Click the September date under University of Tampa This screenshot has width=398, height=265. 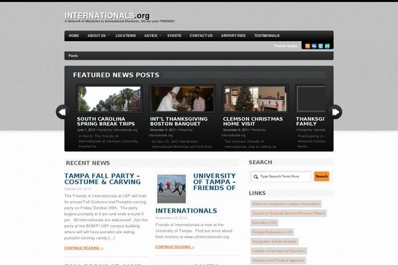pyautogui.click(x=171, y=218)
